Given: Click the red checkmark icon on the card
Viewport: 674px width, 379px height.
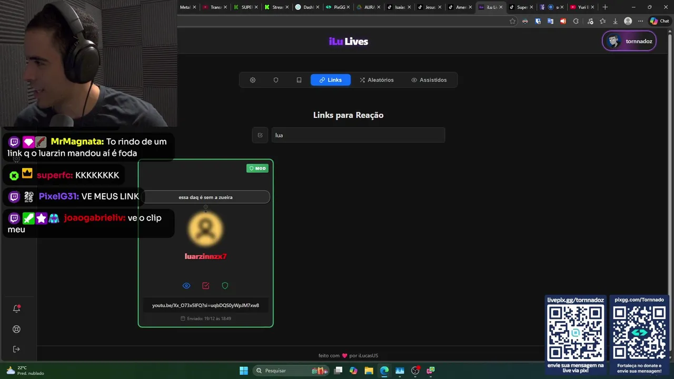Looking at the screenshot, I should click(x=206, y=286).
